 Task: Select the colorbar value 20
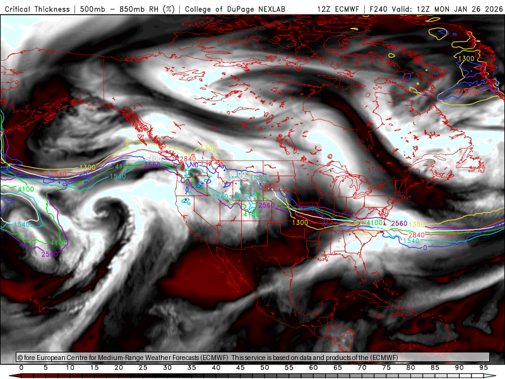[x=119, y=368]
